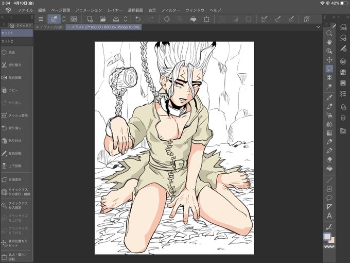Open Quick Access palette hamburger menu

coord(4,25)
